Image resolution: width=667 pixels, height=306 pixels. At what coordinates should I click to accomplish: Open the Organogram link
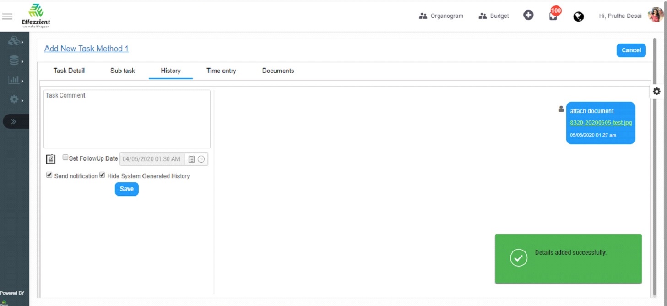pyautogui.click(x=441, y=16)
